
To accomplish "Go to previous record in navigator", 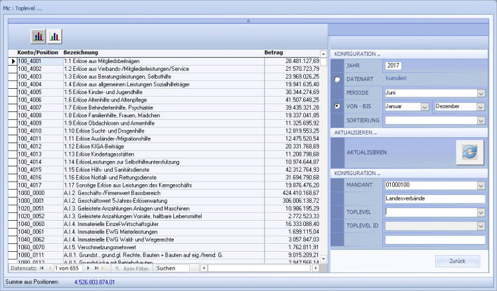I will point(50,268).
